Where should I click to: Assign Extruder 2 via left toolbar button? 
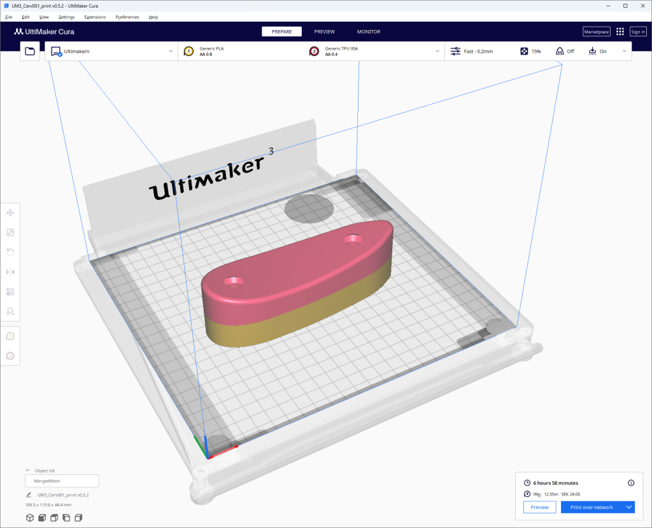click(10, 356)
